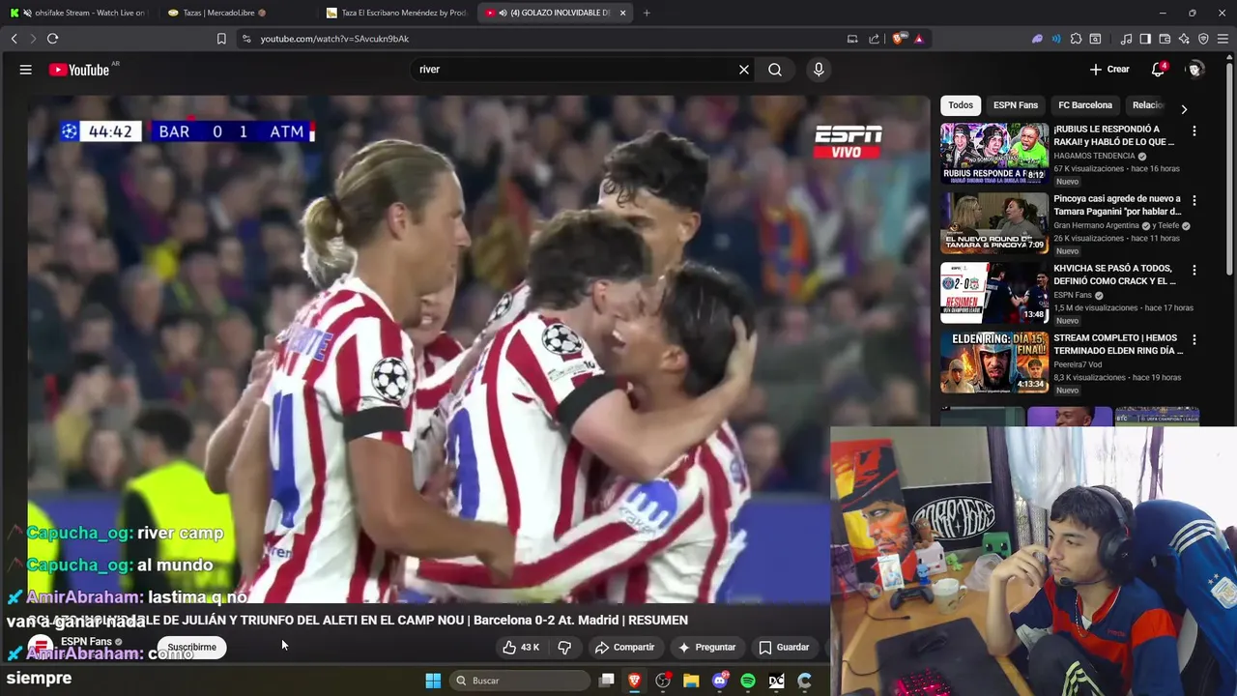Image resolution: width=1237 pixels, height=696 pixels.
Task: Switch to Taza El Escribano tab
Action: [x=396, y=13]
